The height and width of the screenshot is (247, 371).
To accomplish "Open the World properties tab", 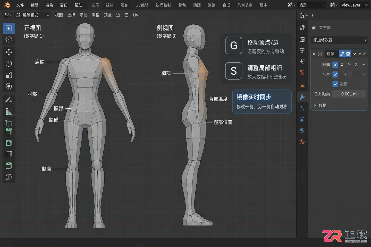I will (302, 72).
